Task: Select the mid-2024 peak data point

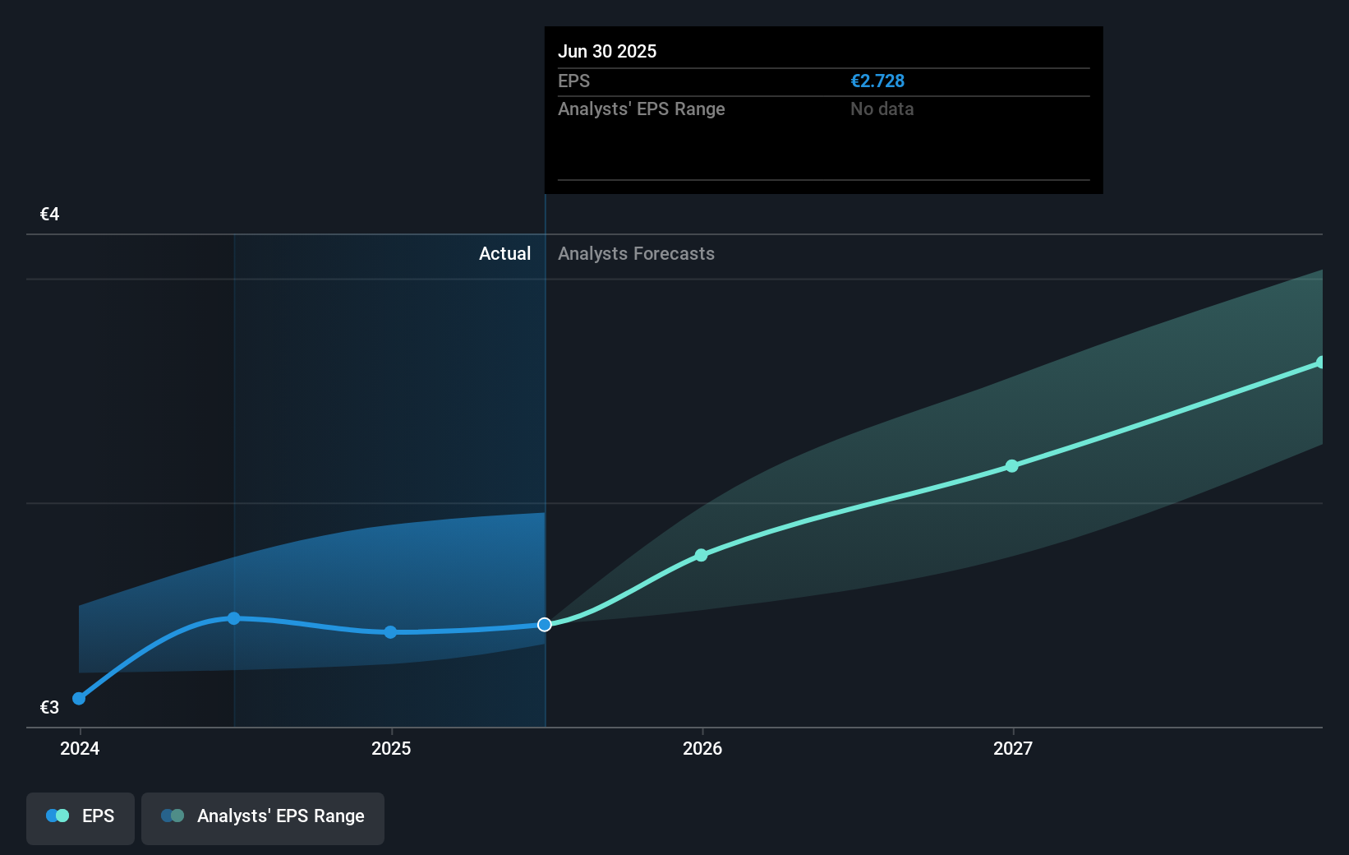Action: pos(235,618)
